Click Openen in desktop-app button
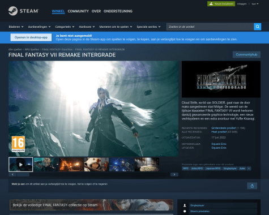Image resolution: width=269 pixels, height=215 pixels. [31, 37]
